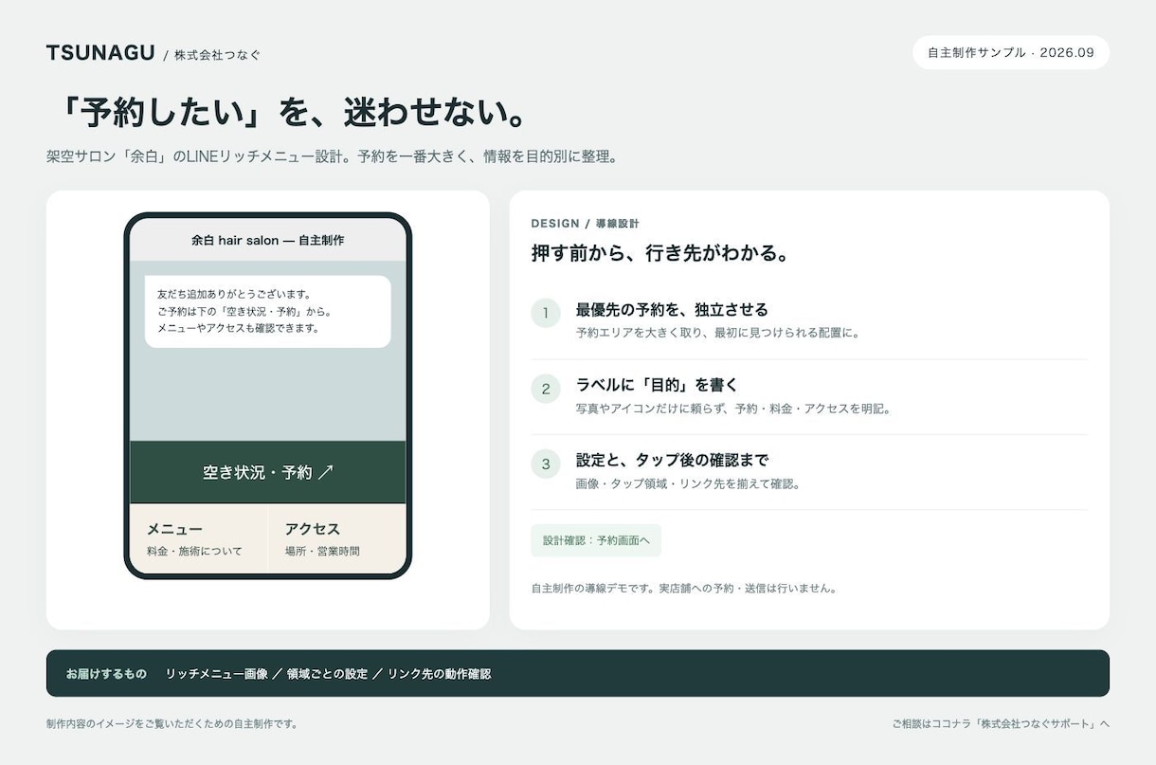Click the step 2 number circle
This screenshot has width=1156, height=765.
pos(546,389)
